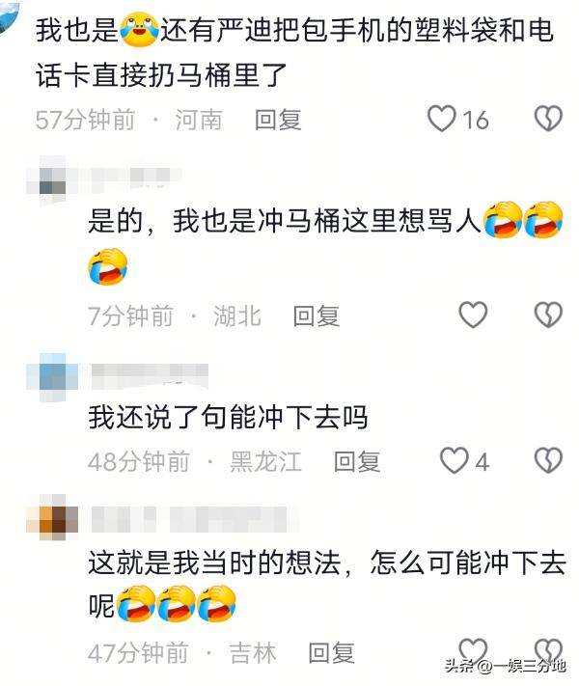579x686 pixels.
Task: Select comment text about 冲马桶这里想骂人
Action: 326,243
